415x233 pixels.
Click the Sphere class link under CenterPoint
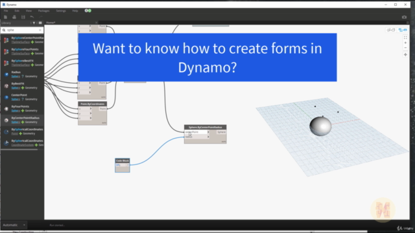coord(16,99)
